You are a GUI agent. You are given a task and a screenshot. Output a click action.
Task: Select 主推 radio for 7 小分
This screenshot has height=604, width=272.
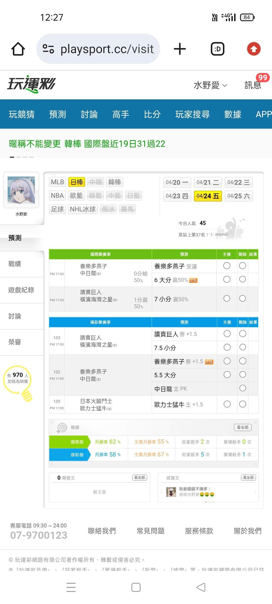pos(227,298)
